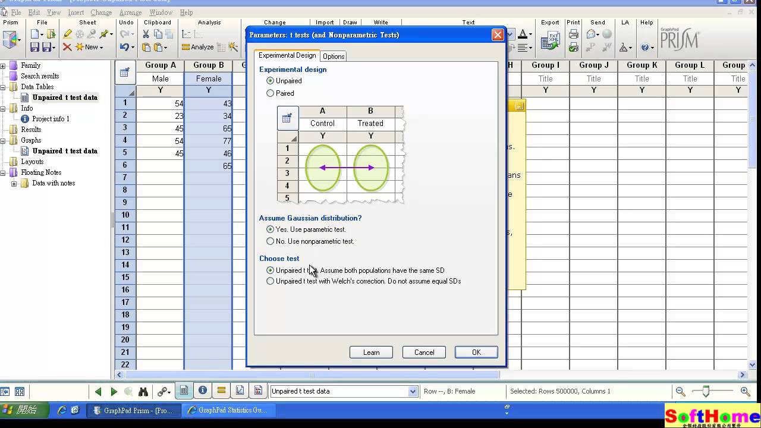Adjust the zoom slider handle

pos(706,391)
